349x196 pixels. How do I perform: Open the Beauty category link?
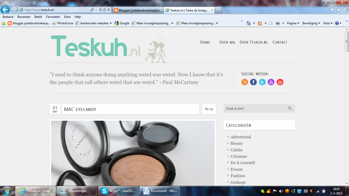[237, 143]
